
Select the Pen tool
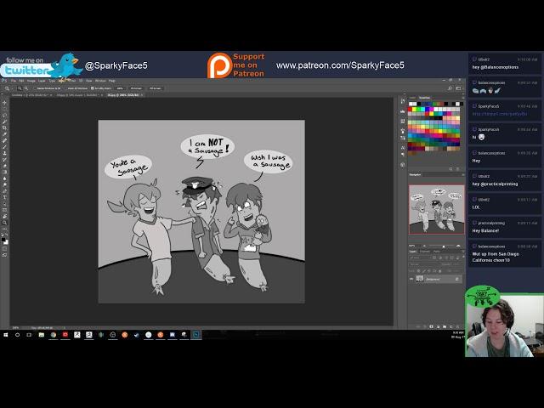tap(4, 191)
